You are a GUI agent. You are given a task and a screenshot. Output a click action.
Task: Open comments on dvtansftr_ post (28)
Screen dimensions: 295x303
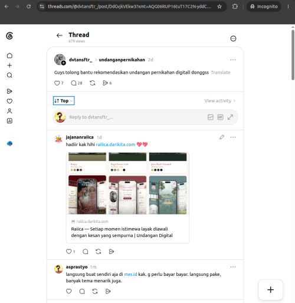[x=74, y=83]
